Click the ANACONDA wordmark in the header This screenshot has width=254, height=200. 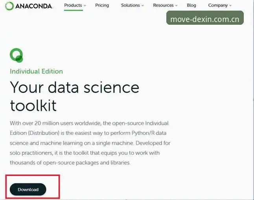34,6
